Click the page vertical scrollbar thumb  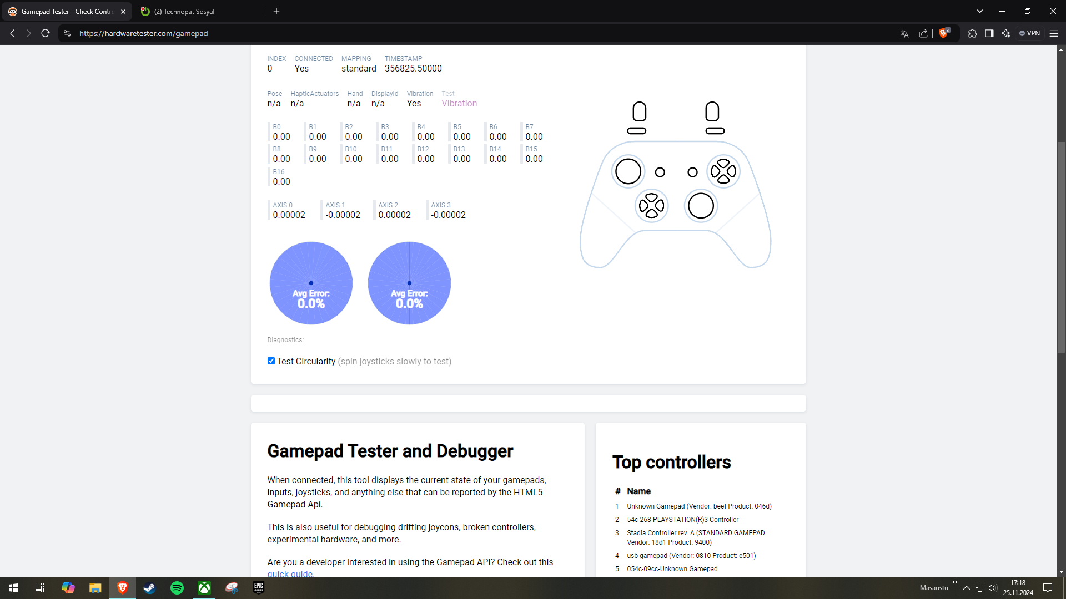coord(1061,247)
